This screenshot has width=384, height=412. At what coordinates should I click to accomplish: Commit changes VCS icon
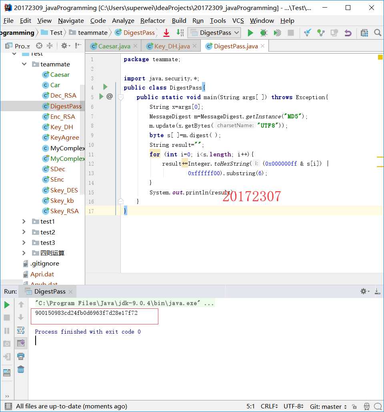pos(321,33)
